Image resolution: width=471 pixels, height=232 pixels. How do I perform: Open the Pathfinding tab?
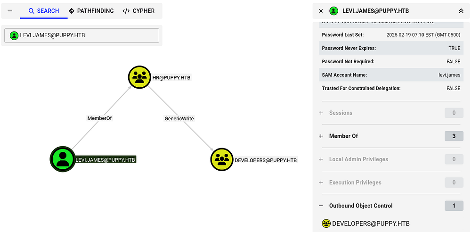click(x=91, y=11)
